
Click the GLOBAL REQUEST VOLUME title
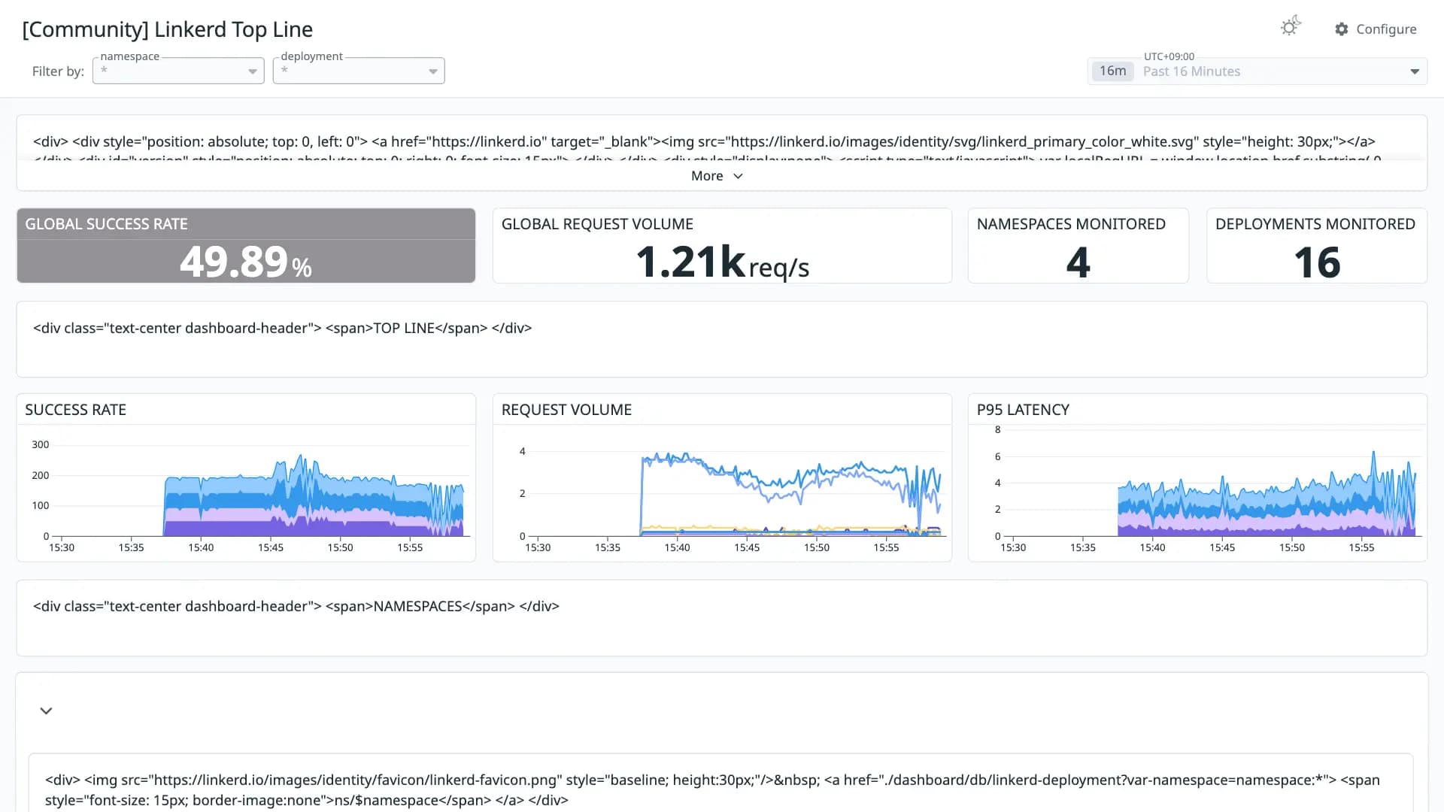pyautogui.click(x=597, y=224)
